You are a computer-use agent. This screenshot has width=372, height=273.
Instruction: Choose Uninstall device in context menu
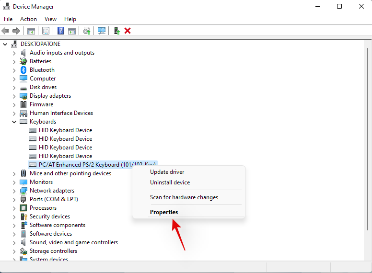pos(170,182)
